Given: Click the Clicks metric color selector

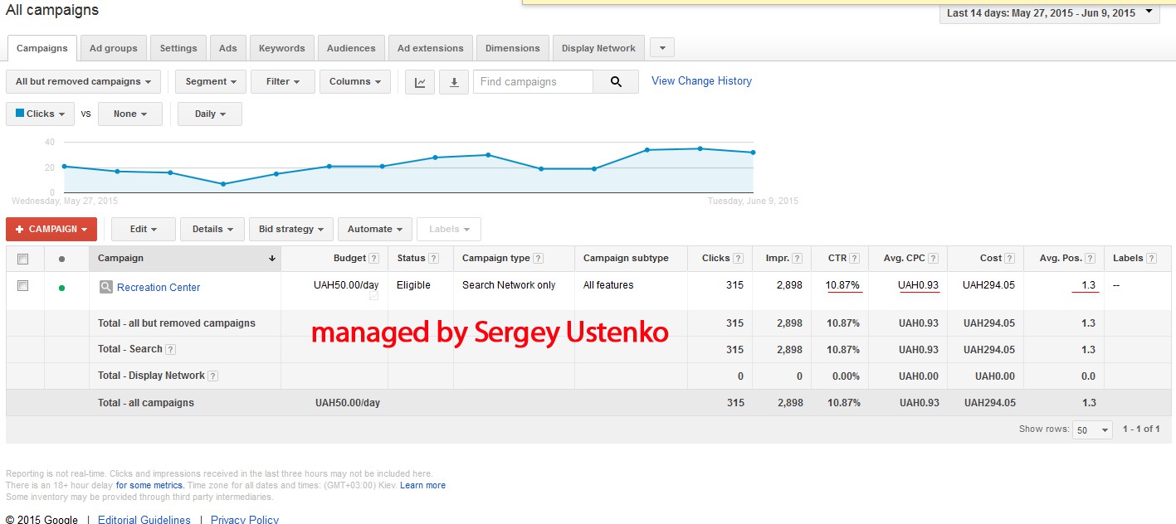Looking at the screenshot, I should click(x=40, y=114).
